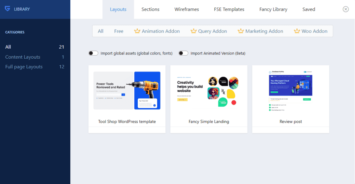The height and width of the screenshot is (184, 355).
Task: Open Tool Shop WordPress template preview image
Action: coord(127,91)
